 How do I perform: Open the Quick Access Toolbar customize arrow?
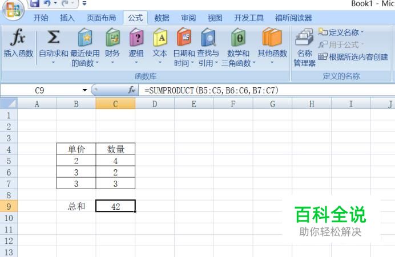pyautogui.click(x=84, y=3)
